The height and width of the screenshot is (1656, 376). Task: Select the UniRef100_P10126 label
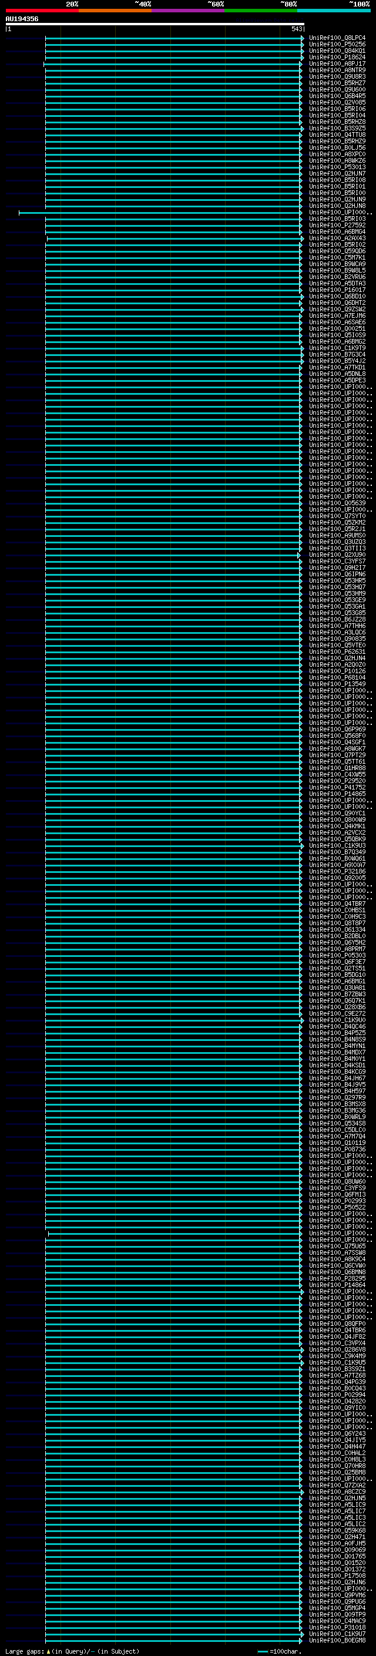click(337, 671)
